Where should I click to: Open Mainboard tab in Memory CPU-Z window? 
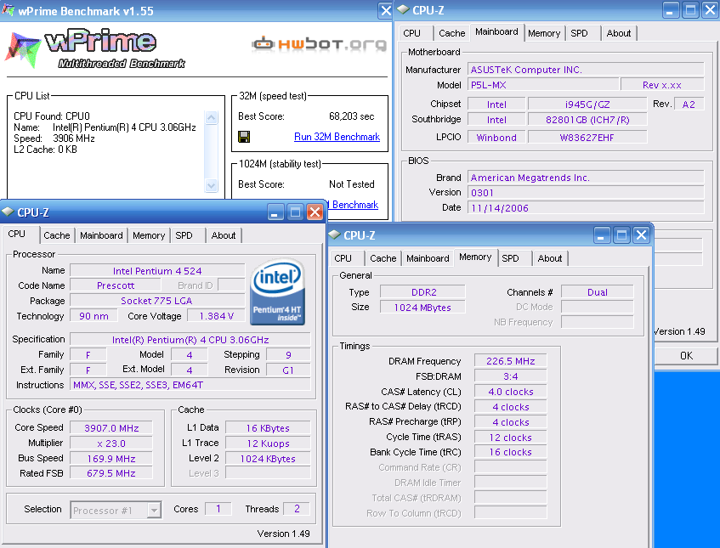pyautogui.click(x=428, y=258)
